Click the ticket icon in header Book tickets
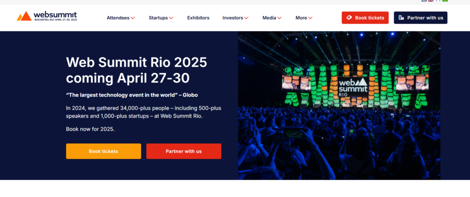This screenshot has width=470, height=197. 349,18
